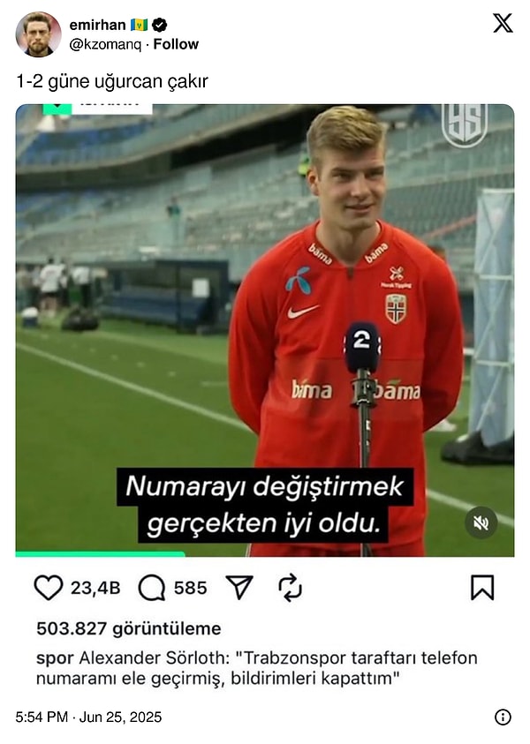Open the 585 comments count

click(x=191, y=588)
